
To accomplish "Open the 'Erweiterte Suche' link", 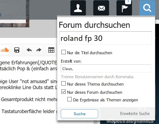I will pyautogui.click(x=135, y=114).
